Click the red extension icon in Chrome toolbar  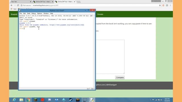[x=163, y=5]
